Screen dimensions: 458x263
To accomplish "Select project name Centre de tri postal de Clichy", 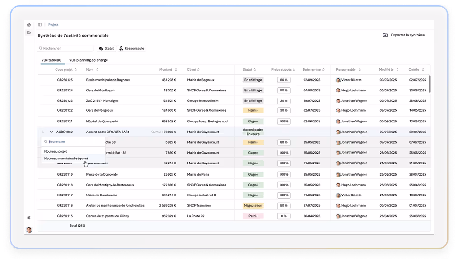I will click(x=107, y=216).
